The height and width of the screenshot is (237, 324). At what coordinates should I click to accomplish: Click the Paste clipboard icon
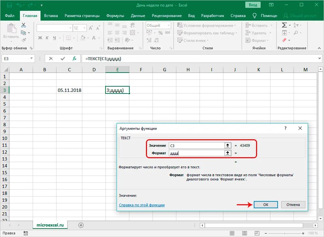coord(11,28)
